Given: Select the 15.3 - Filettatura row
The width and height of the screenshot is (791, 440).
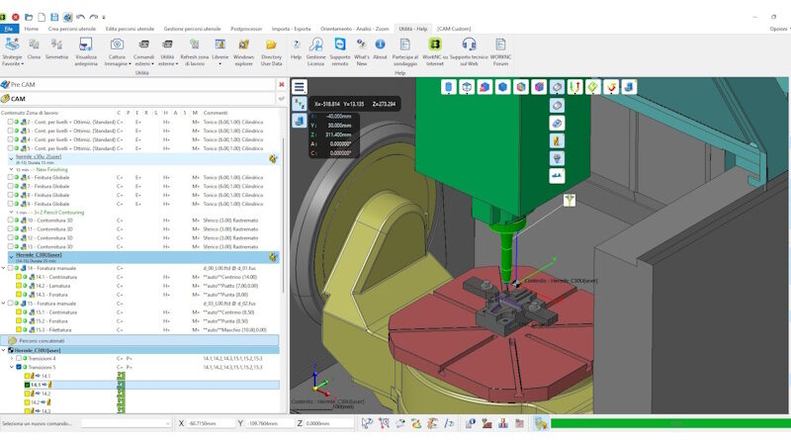Looking at the screenshot, I should click(x=140, y=330).
